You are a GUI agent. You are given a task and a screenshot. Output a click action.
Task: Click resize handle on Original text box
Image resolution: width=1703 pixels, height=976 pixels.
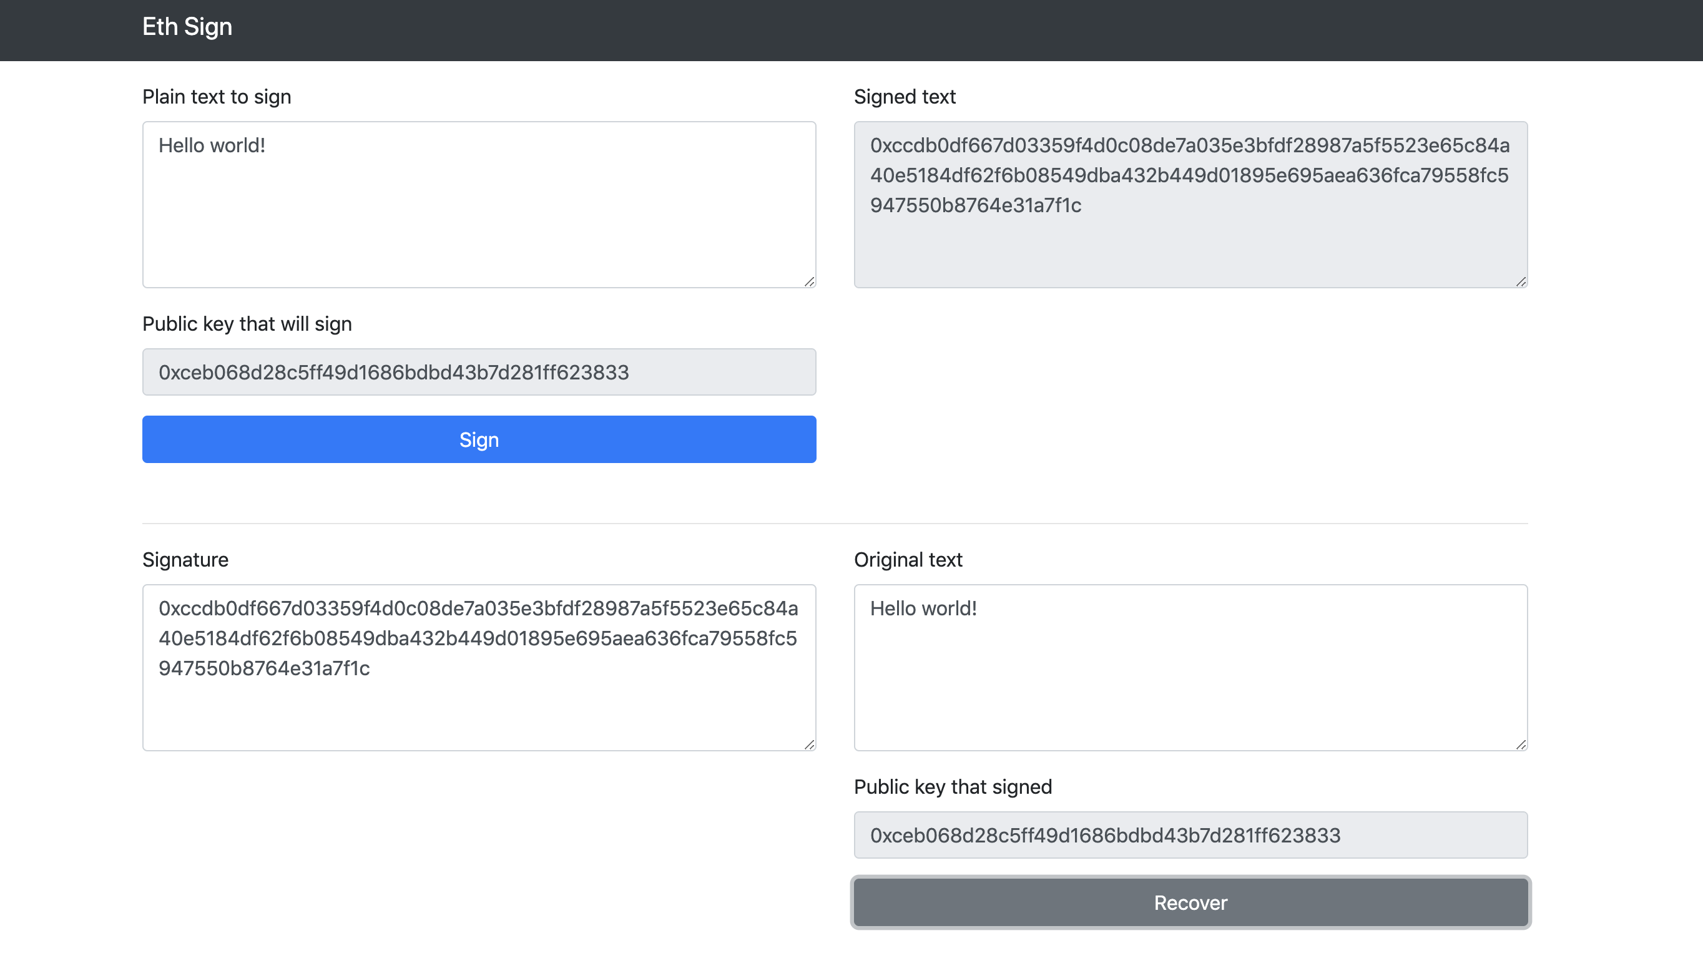click(x=1521, y=744)
